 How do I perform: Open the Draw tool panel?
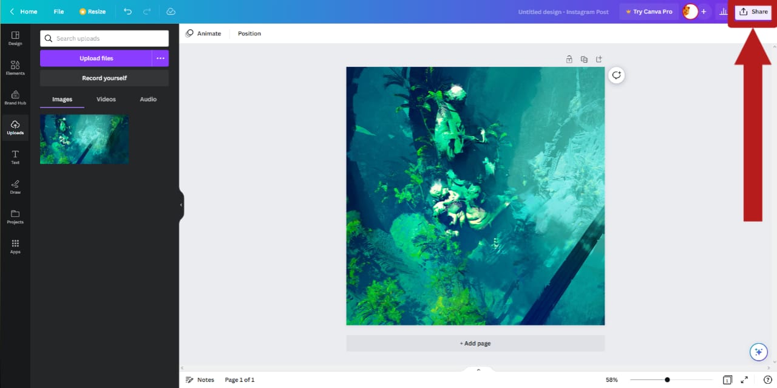point(15,187)
